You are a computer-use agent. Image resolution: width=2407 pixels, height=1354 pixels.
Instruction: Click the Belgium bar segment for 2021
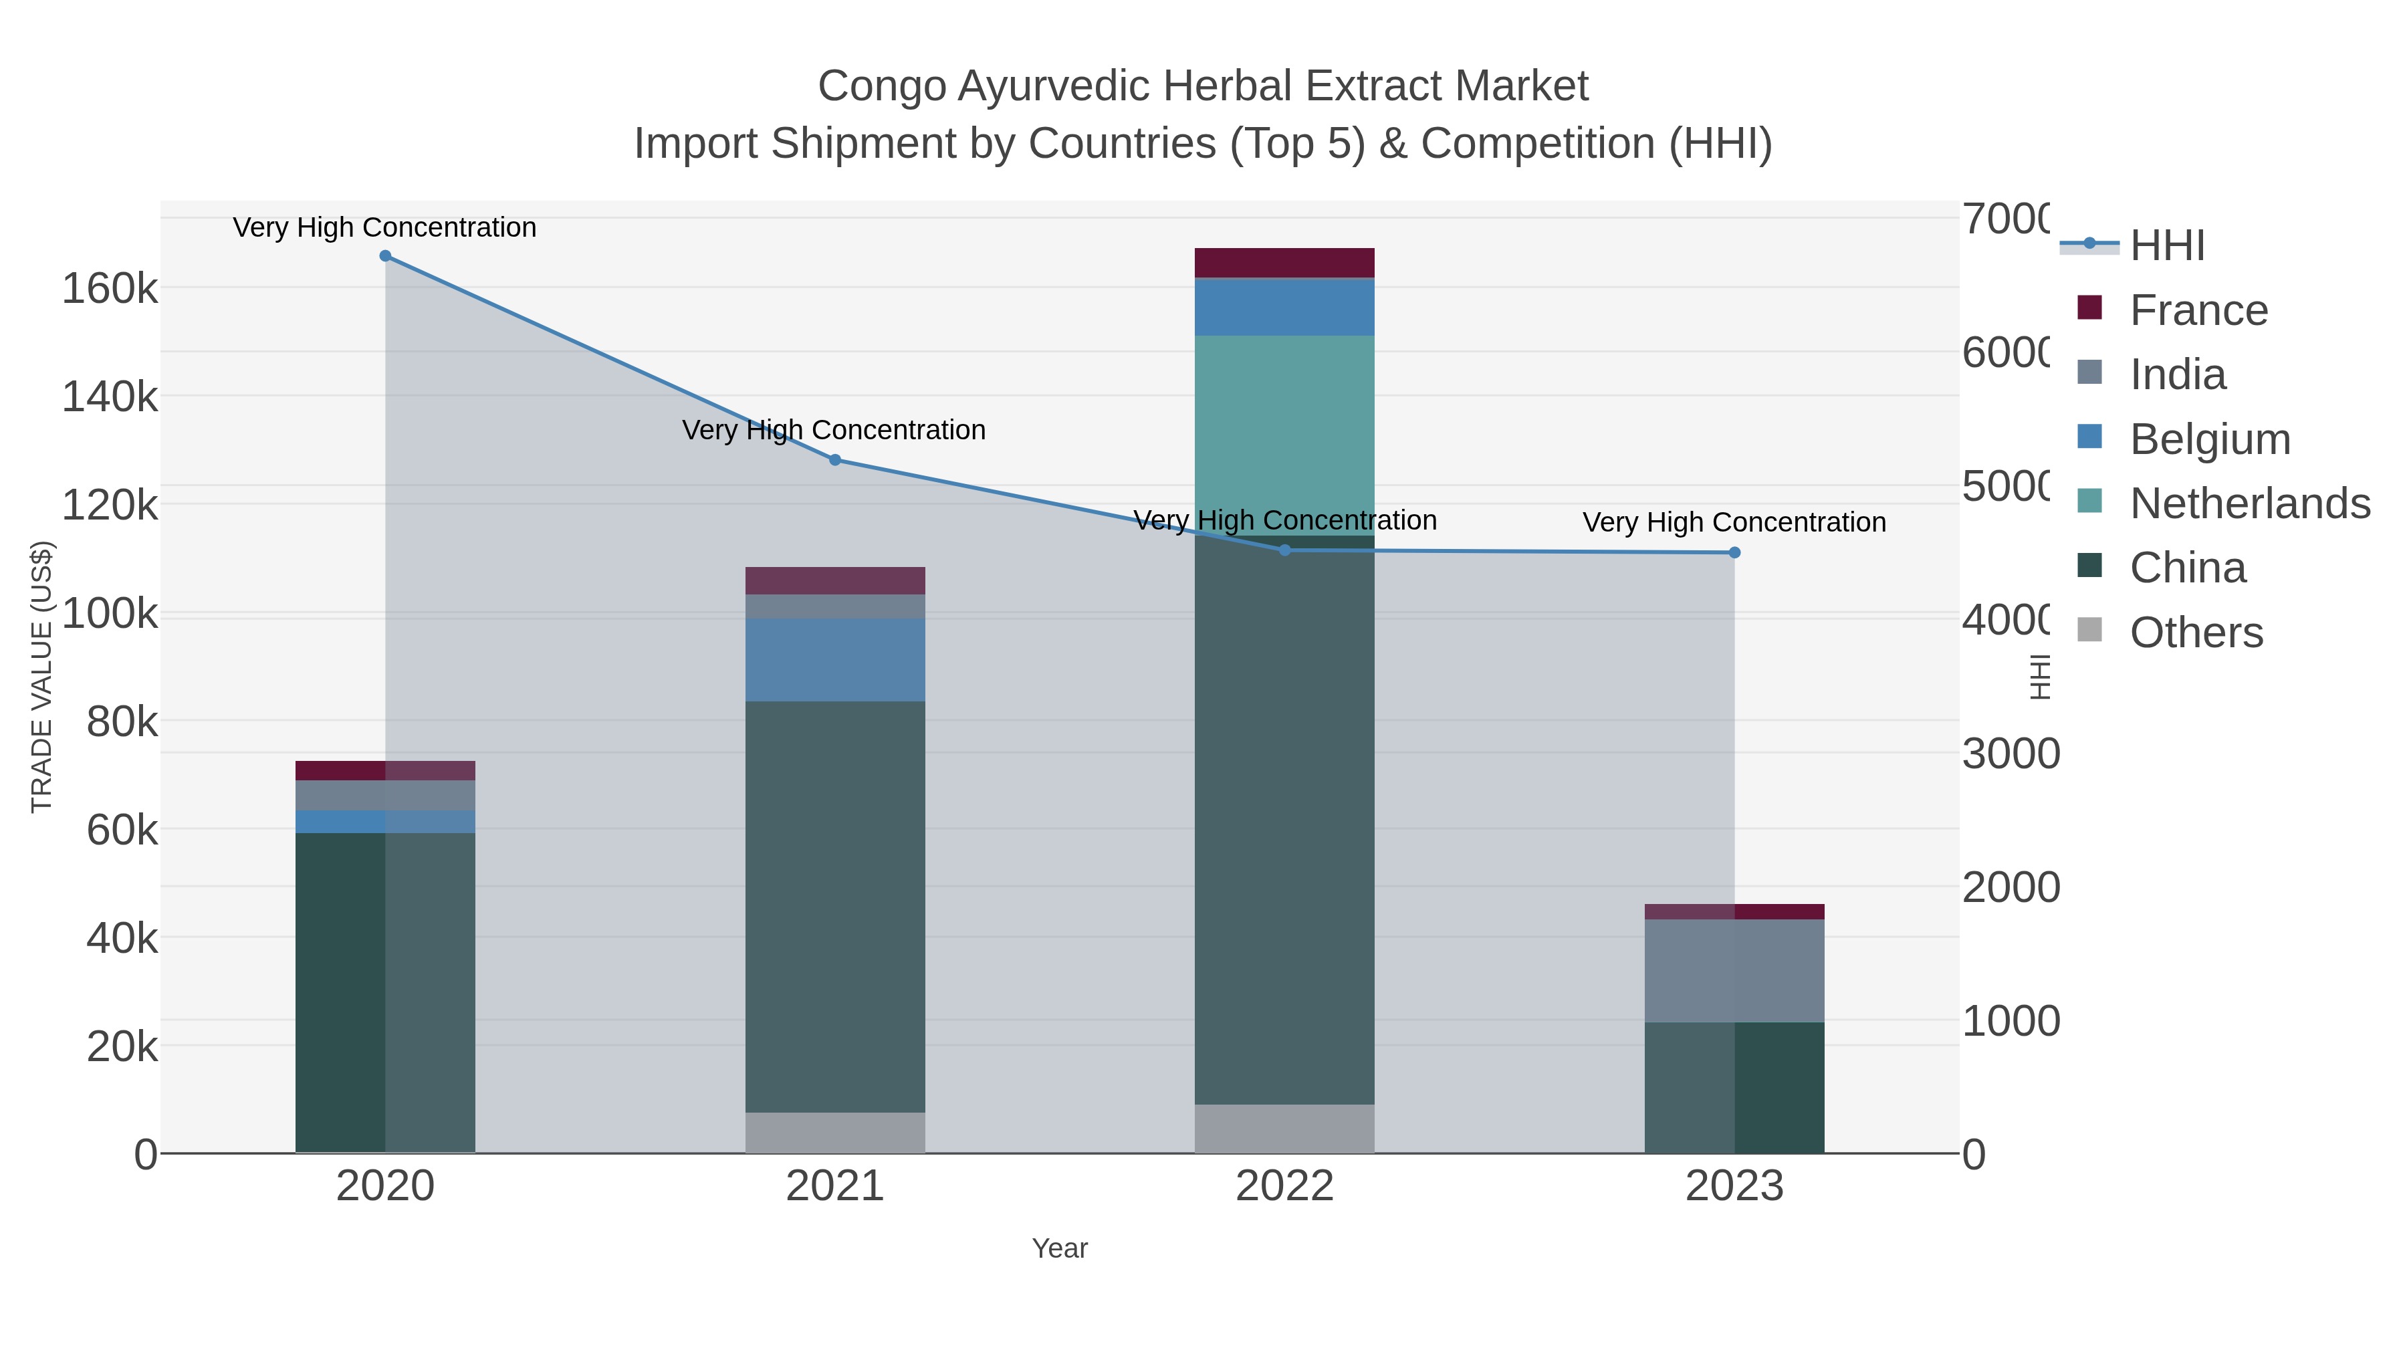[x=835, y=660]
